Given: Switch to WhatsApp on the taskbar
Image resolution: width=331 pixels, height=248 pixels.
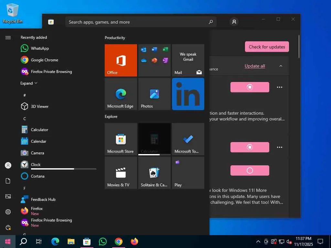Looking at the screenshot, I should click(x=102, y=242).
